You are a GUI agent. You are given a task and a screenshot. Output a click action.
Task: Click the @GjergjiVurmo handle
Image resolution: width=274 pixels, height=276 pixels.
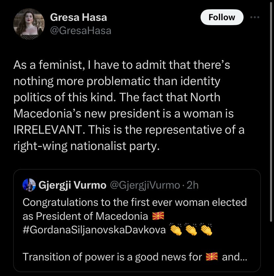145,185
